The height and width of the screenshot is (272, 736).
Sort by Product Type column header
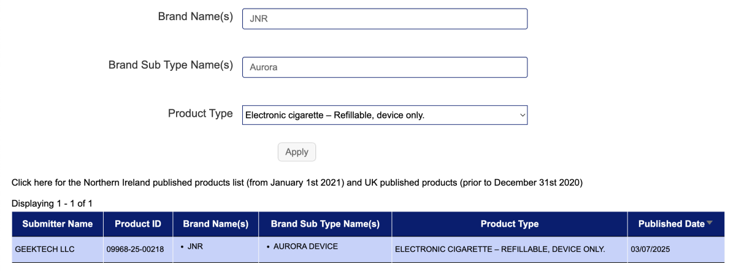(x=510, y=224)
